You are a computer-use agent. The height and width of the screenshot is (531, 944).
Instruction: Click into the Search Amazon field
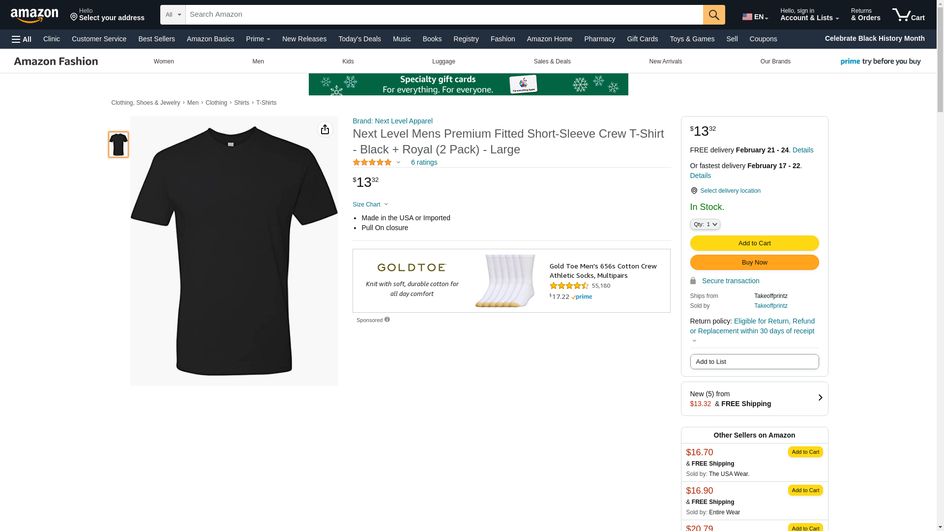point(443,15)
